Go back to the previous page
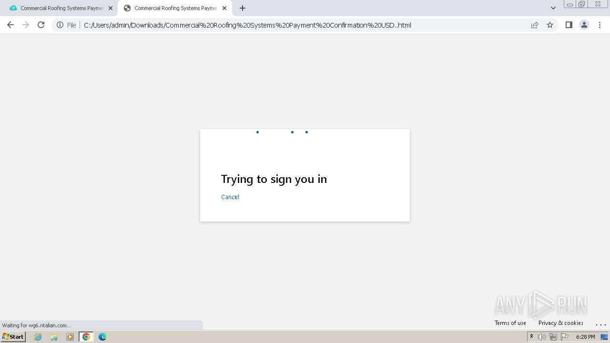Image resolution: width=610 pixels, height=343 pixels. point(10,25)
